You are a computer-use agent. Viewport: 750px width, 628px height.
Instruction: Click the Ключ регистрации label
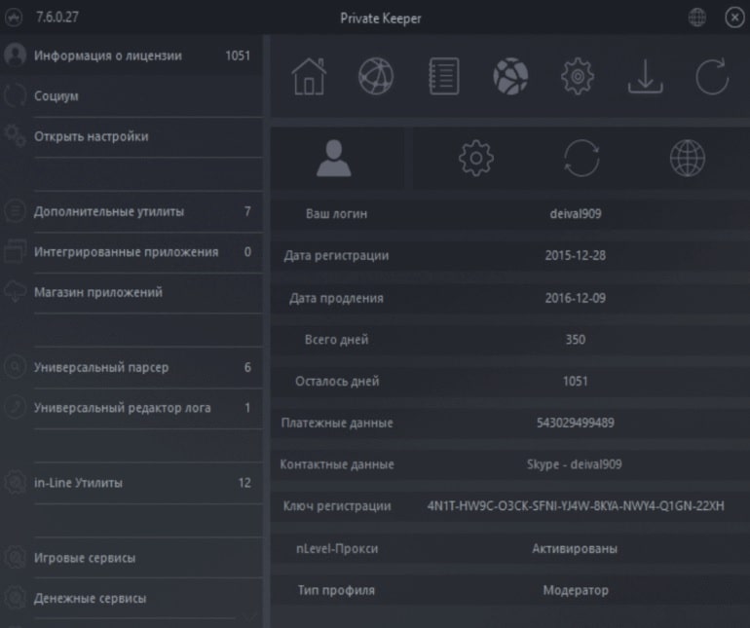[x=337, y=506]
